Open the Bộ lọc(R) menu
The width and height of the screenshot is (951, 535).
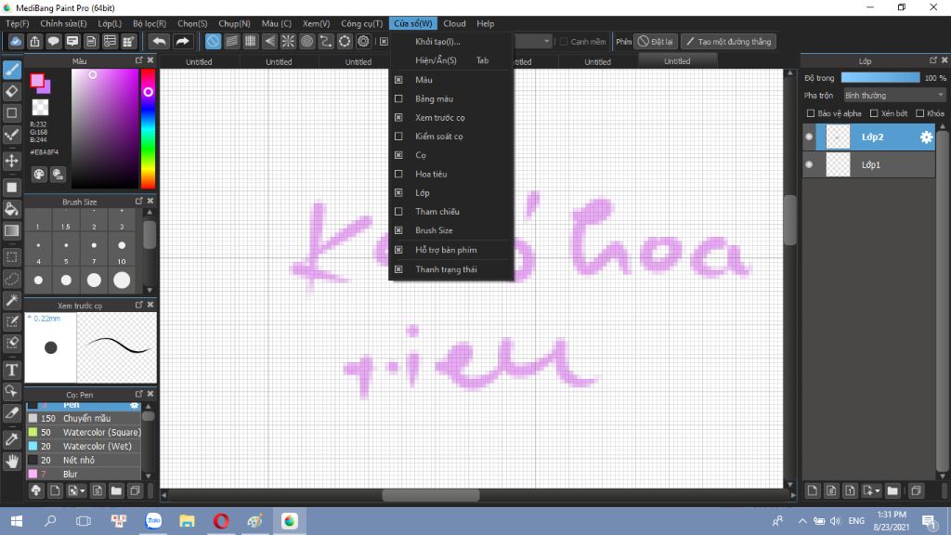(150, 23)
